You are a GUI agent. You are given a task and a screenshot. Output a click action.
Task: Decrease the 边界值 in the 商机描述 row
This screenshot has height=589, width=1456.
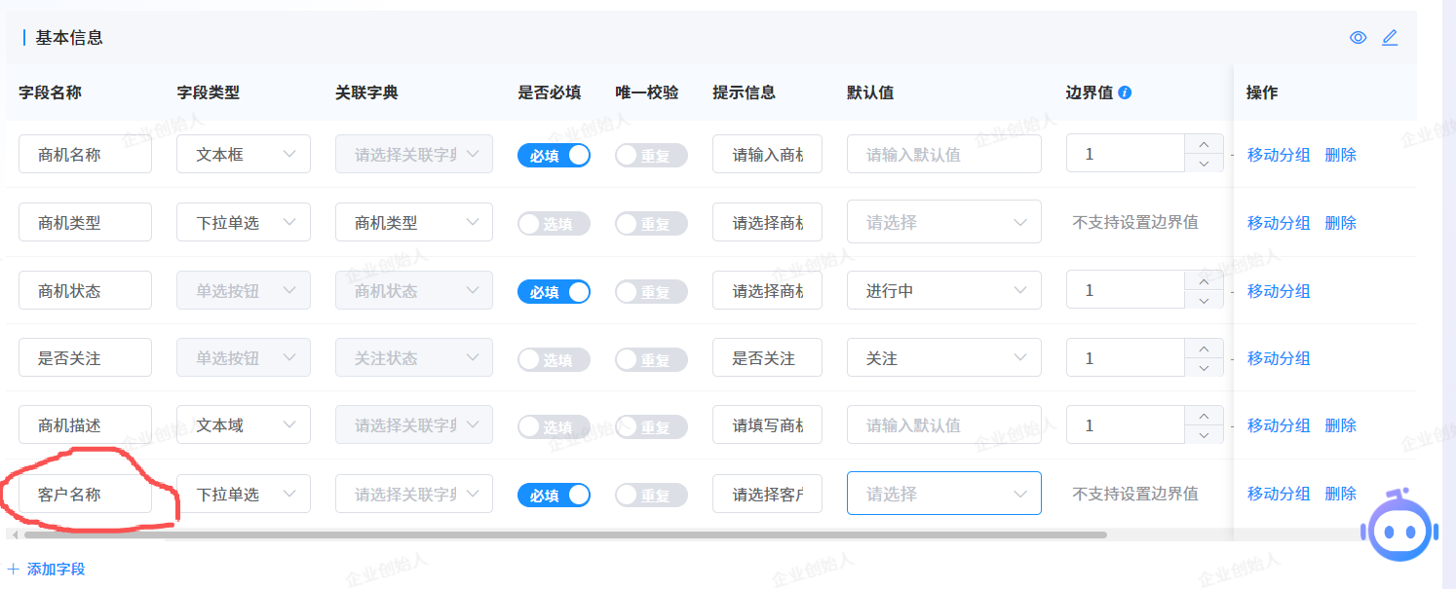(1204, 435)
